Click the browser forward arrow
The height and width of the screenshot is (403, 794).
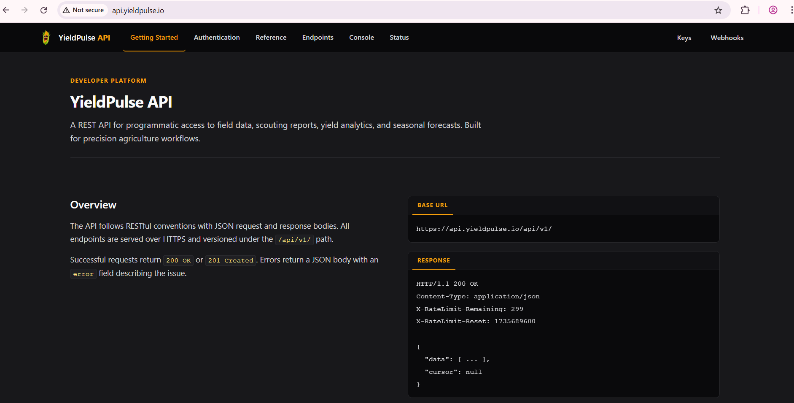tap(25, 10)
